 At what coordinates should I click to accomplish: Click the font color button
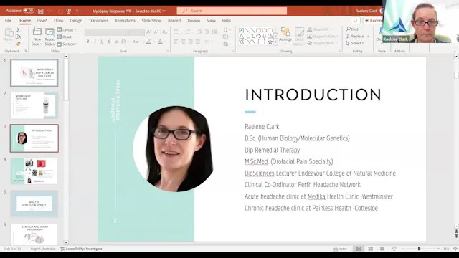[x=160, y=42]
